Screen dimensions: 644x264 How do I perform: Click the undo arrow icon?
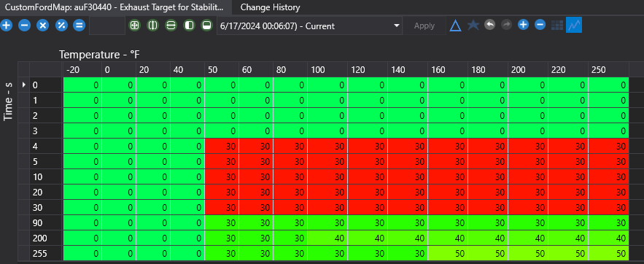[489, 25]
